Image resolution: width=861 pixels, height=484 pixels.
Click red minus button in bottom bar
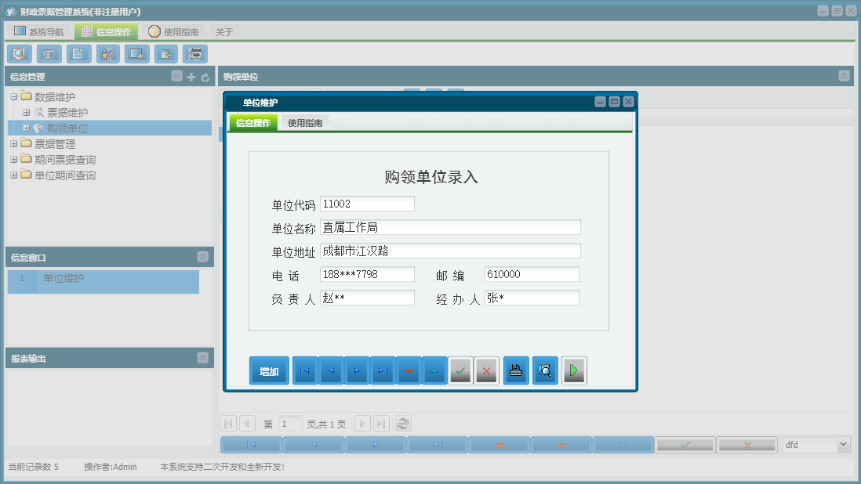[561, 445]
